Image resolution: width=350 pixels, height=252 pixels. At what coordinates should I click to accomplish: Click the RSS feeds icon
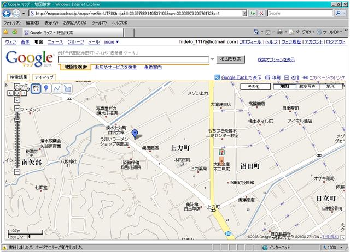pyautogui.click(x=267, y=32)
